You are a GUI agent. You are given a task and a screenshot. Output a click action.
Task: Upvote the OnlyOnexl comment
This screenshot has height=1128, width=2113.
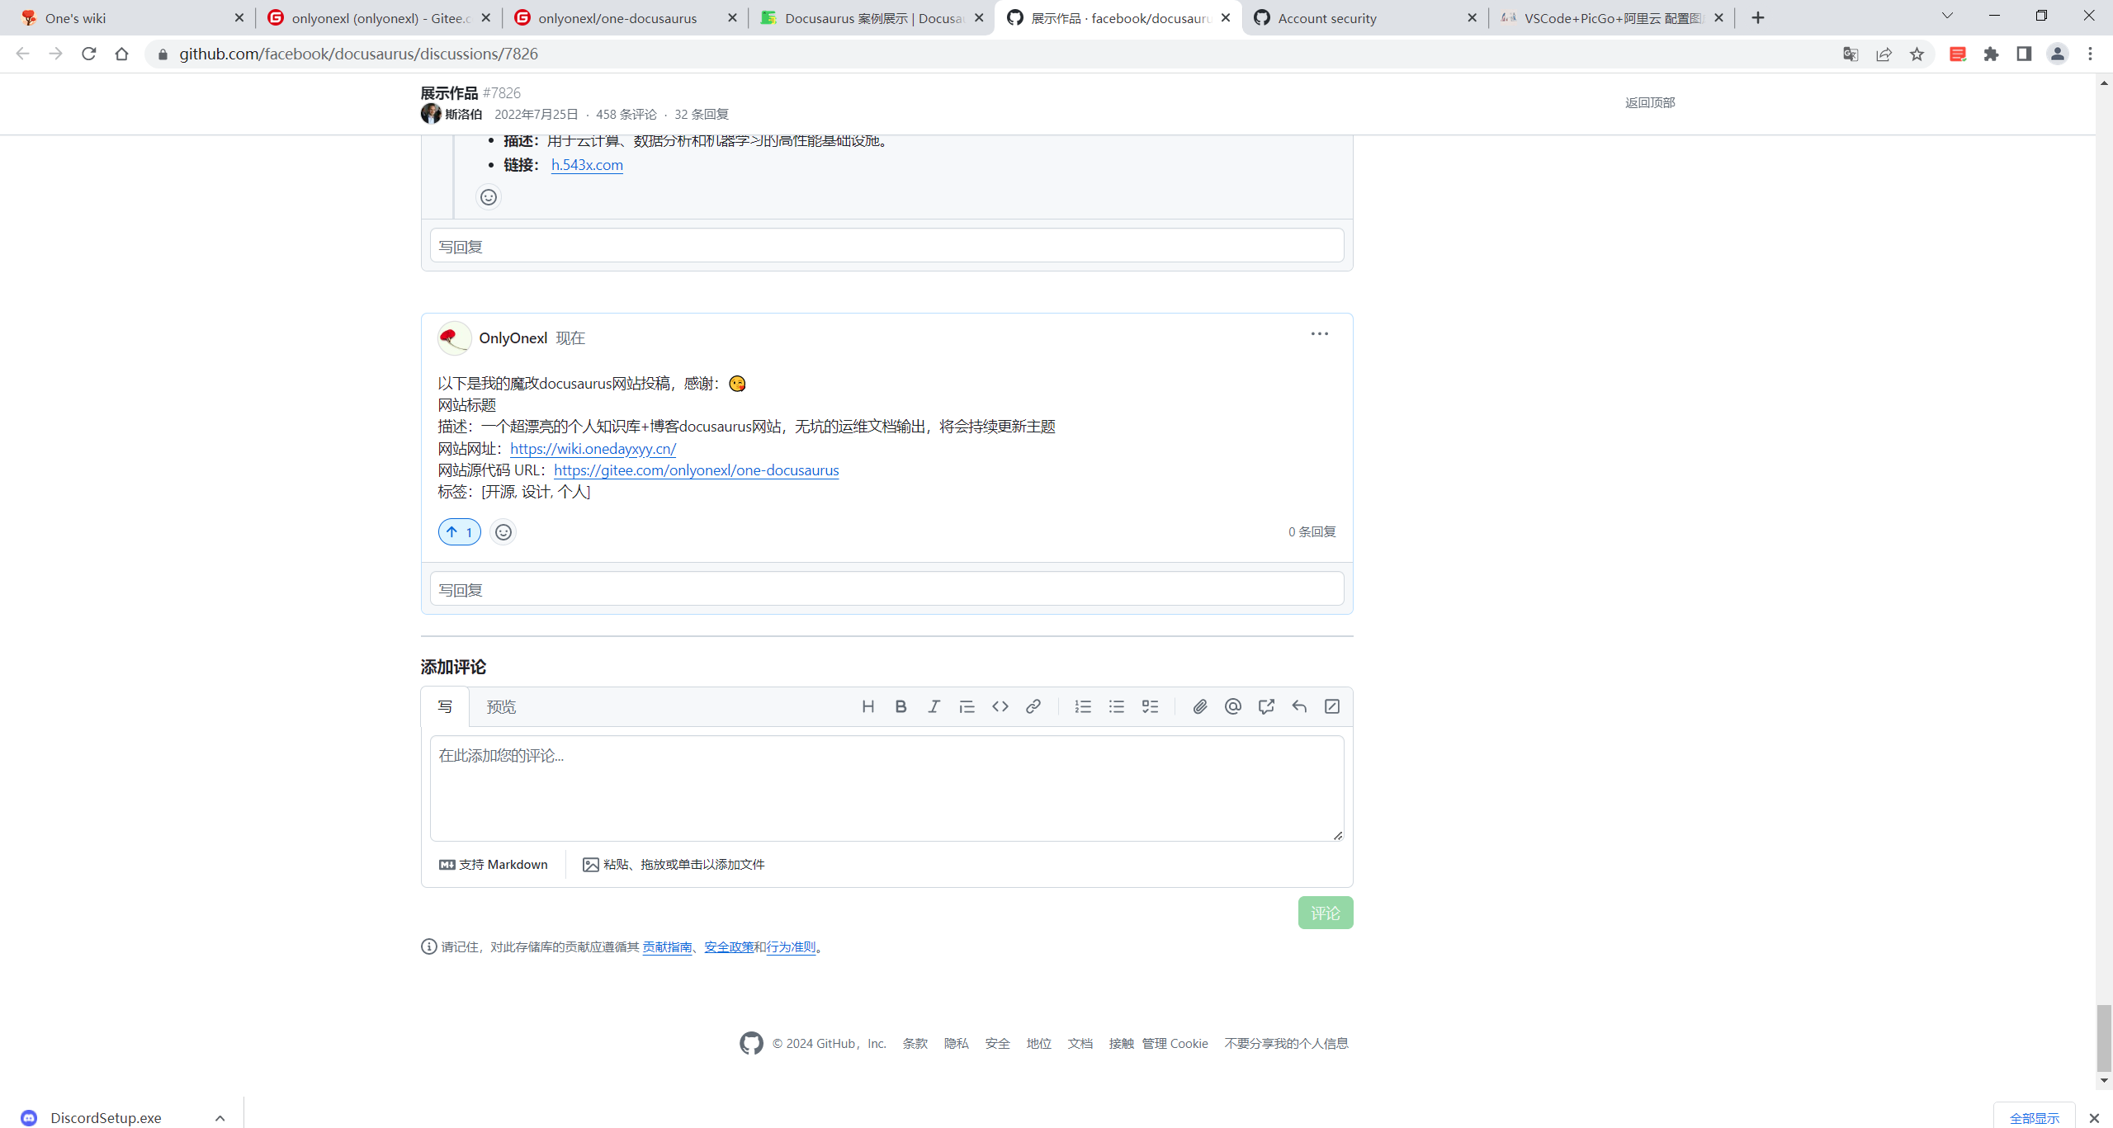pyautogui.click(x=460, y=532)
